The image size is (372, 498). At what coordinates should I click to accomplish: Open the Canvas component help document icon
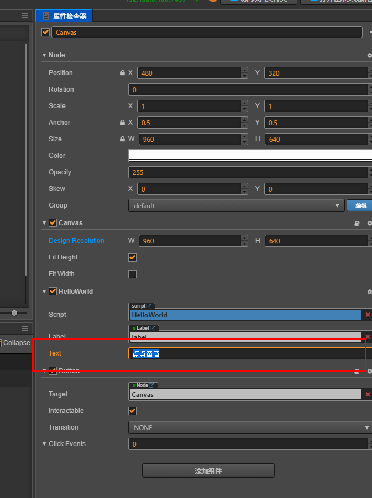pyautogui.click(x=357, y=223)
